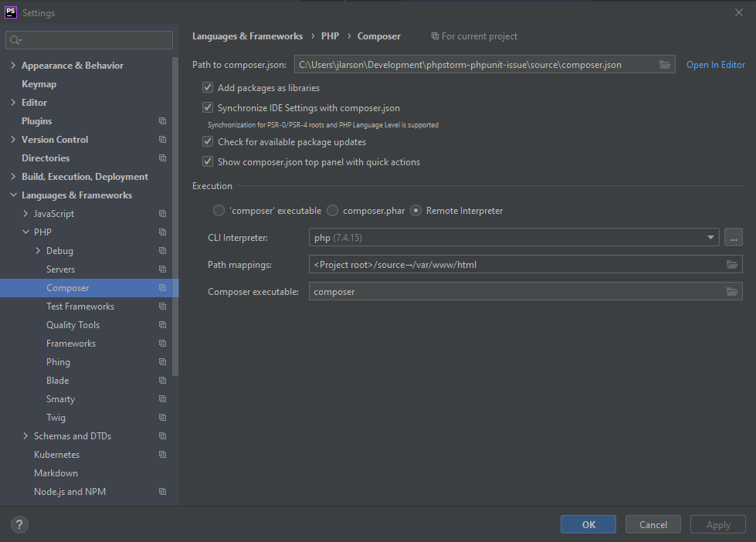Close the Settings dialog window

[x=739, y=12]
